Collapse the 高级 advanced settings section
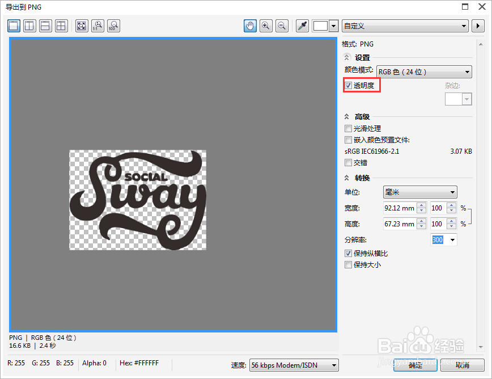Screen dimensions: 492x379 pos(346,116)
